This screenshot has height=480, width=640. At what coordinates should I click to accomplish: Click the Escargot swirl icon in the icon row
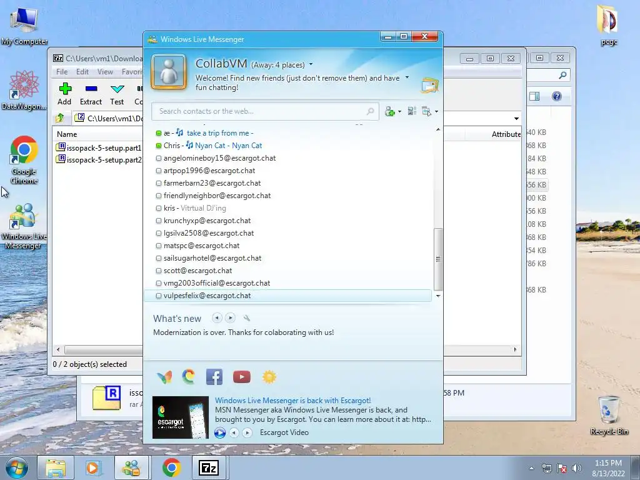pyautogui.click(x=189, y=377)
